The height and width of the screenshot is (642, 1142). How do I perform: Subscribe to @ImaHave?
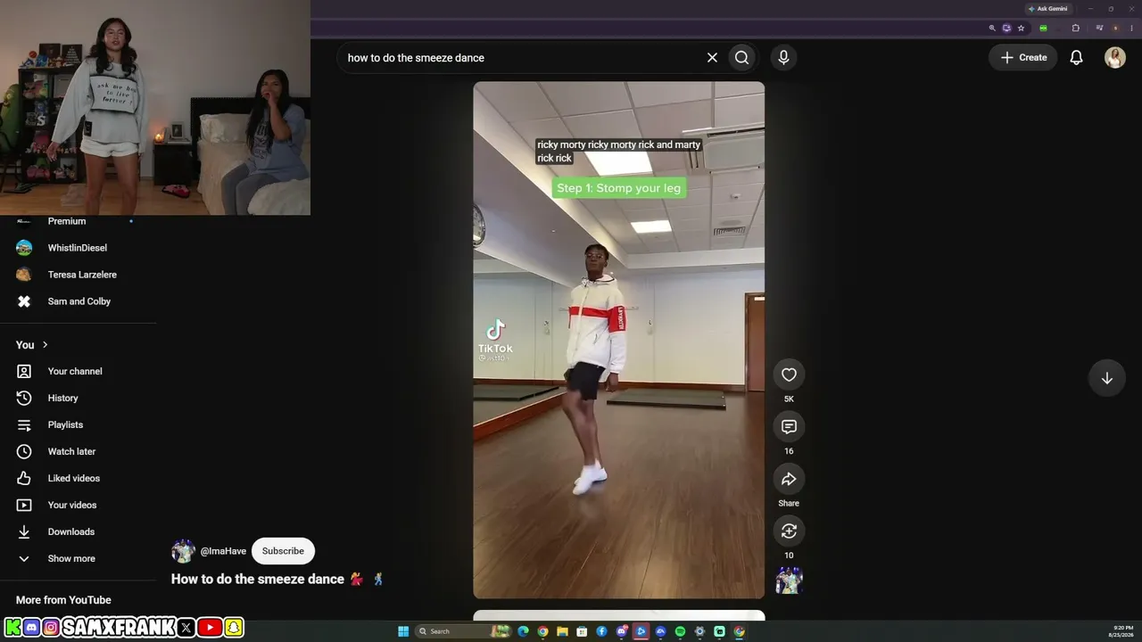coord(283,551)
